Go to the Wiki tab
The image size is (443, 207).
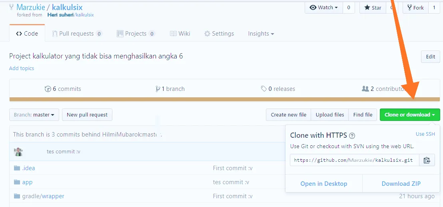point(180,34)
